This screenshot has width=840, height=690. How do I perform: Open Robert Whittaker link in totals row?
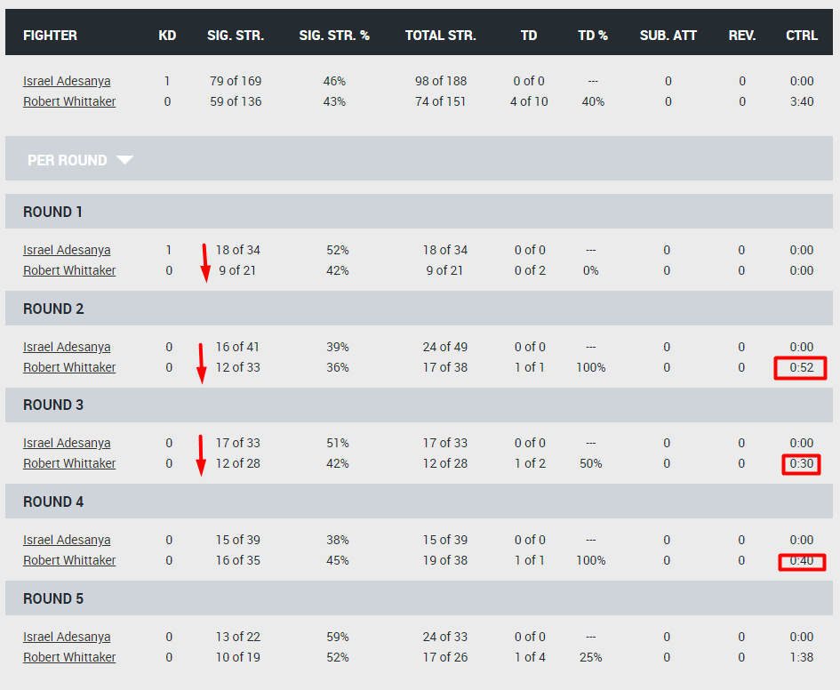69,101
